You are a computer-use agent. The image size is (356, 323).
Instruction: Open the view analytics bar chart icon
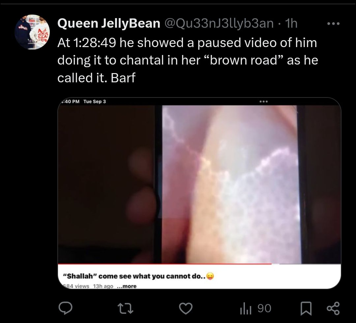pos(246,309)
